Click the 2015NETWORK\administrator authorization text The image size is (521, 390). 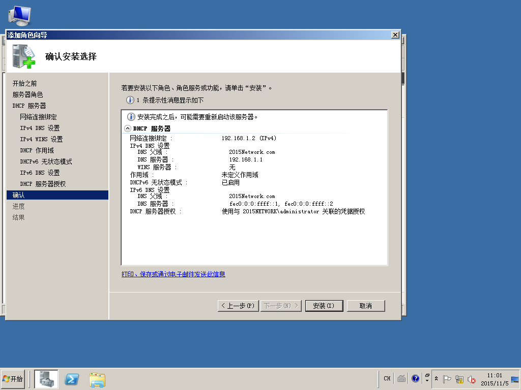point(294,211)
